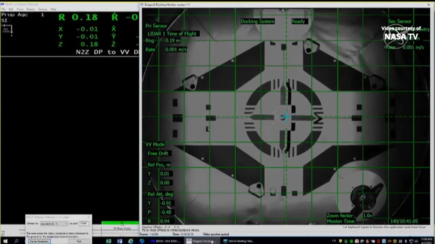Image resolution: width=435 pixels, height=244 pixels.
Task: Click the Rel Att roll value '0.94'
Action: pos(165,221)
